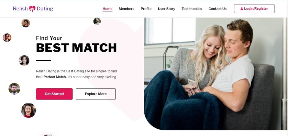Screen dimensions: 288x136
Task: Click the Relish Dating brand name
Action: 33,9
